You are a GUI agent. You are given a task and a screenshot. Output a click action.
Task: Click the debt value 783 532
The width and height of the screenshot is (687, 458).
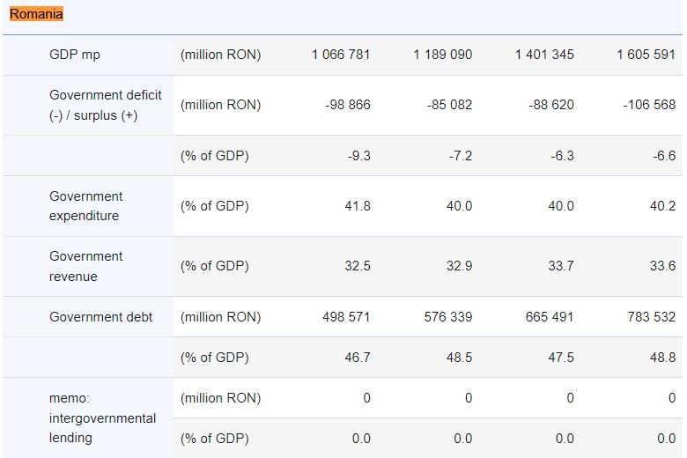(653, 317)
